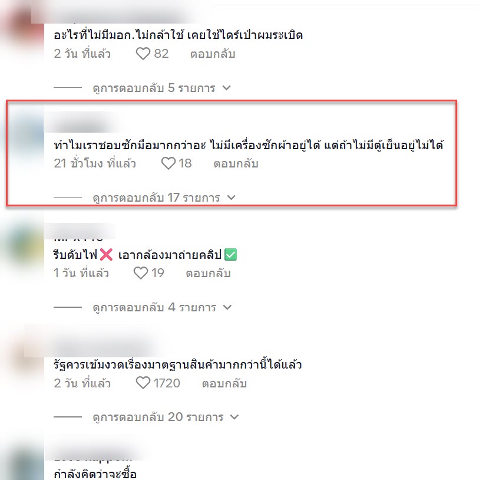The image size is (479, 480).
Task: Select the กำลังคิดว่าจะซื้อ comment text
Action: tap(95, 474)
